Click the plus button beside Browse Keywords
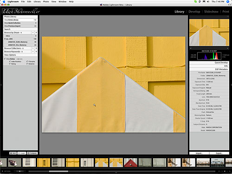232x174 pixels. tap(36, 52)
